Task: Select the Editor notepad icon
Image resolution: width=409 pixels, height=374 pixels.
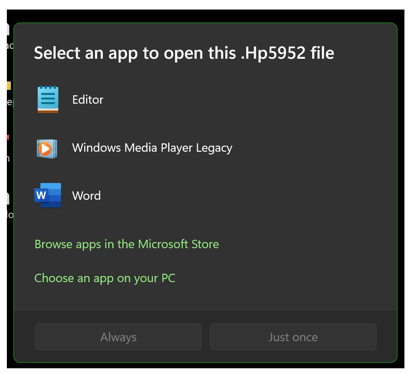Action: point(48,99)
